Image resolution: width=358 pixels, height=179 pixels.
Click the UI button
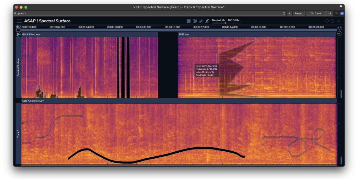click(330, 14)
